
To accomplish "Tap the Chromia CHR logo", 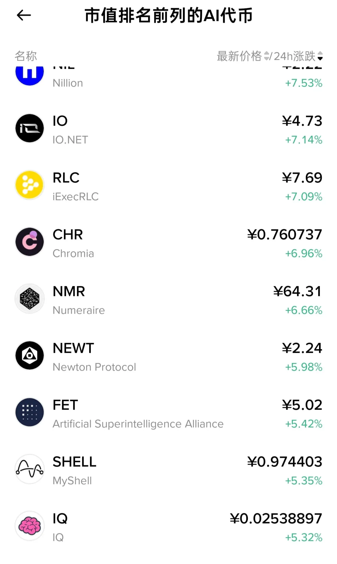I will click(30, 242).
